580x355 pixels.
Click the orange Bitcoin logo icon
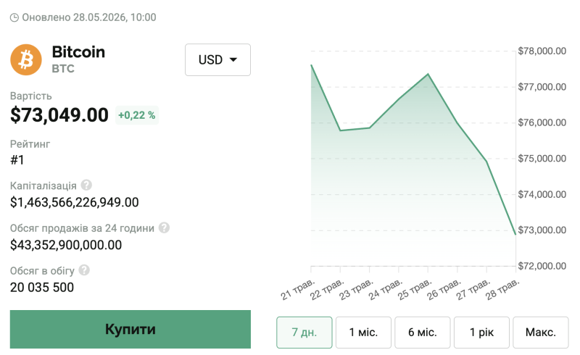coord(26,59)
